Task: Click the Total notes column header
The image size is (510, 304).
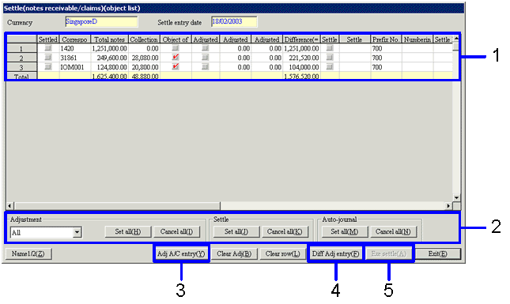Action: click(110, 39)
